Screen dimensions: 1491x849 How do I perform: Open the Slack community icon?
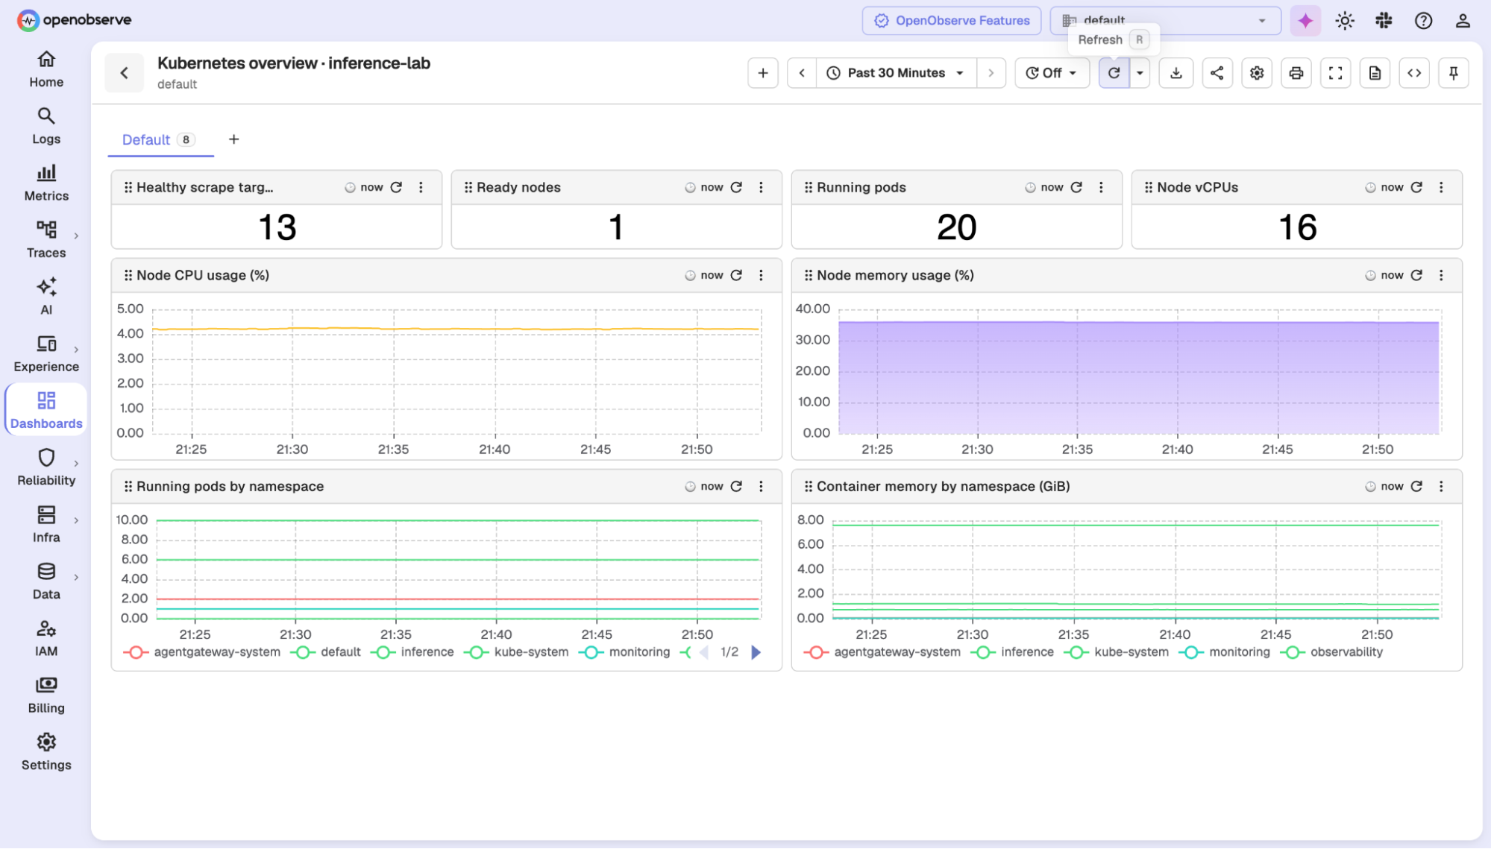(1384, 21)
